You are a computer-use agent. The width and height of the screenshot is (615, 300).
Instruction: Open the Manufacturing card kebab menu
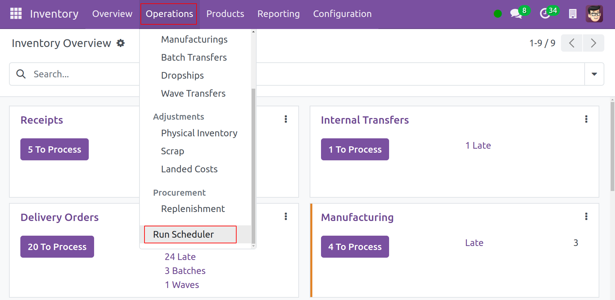[x=586, y=216]
